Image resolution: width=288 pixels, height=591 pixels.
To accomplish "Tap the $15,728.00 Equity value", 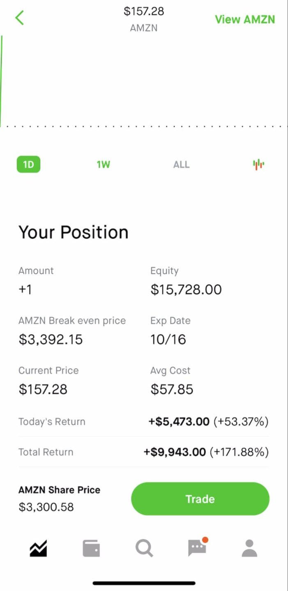I will [186, 290].
